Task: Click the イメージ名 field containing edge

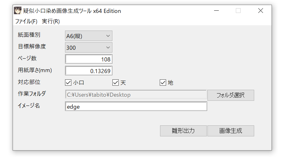Action: pyautogui.click(x=136, y=106)
